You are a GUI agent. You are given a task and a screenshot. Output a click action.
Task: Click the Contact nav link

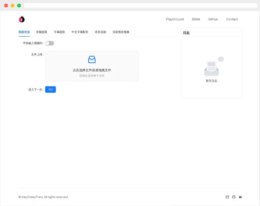[x=232, y=19]
